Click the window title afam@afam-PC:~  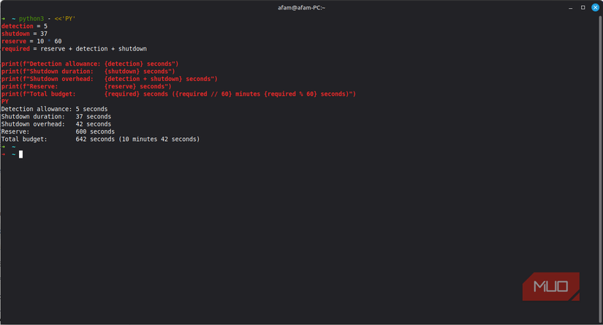pos(301,8)
